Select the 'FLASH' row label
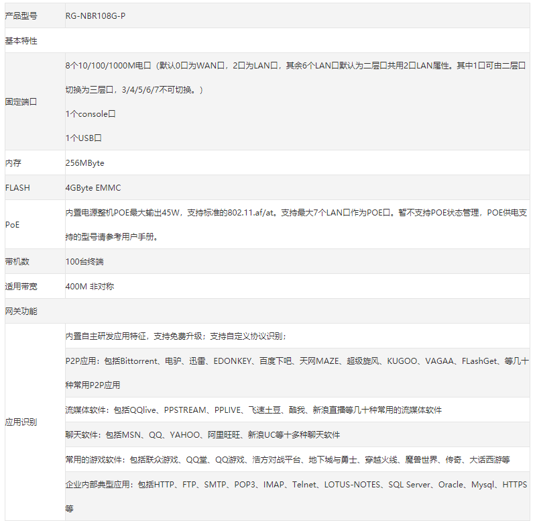 [17, 188]
